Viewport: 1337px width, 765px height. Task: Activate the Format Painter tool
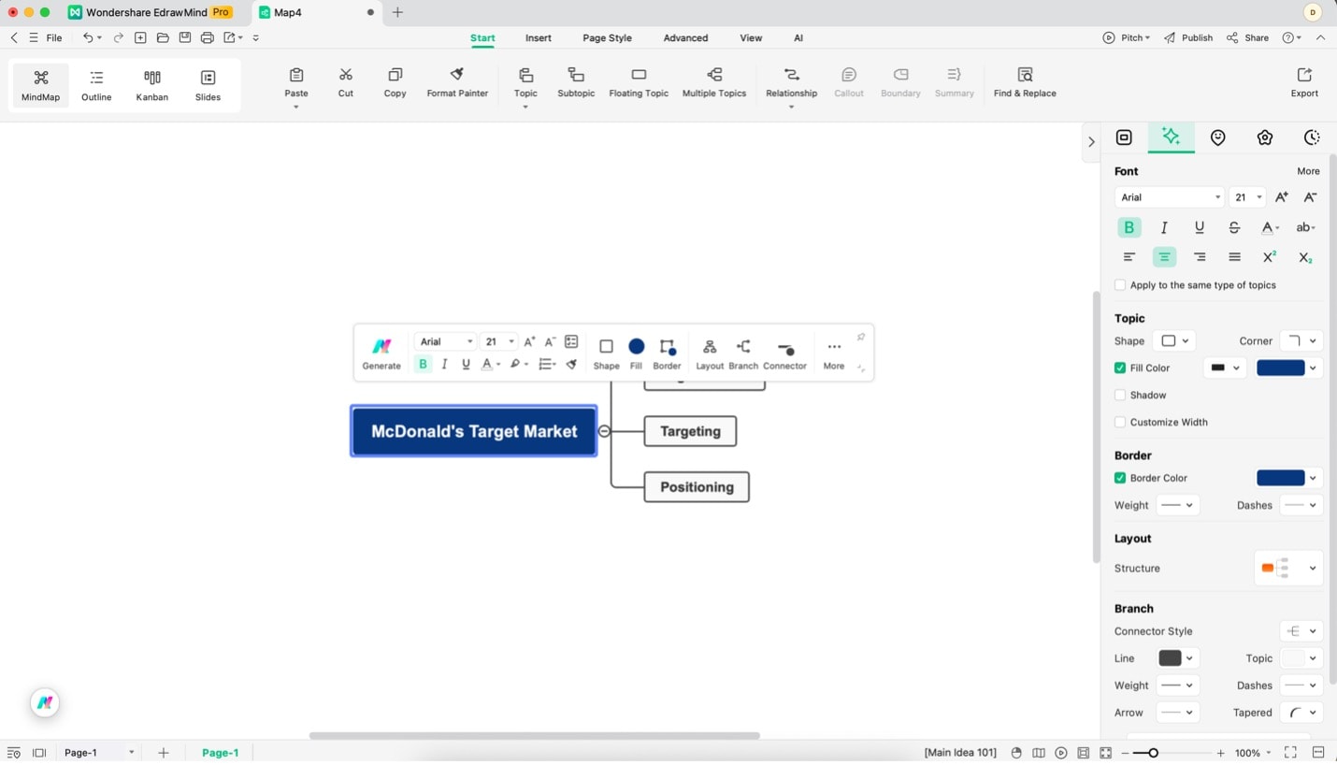tap(457, 82)
